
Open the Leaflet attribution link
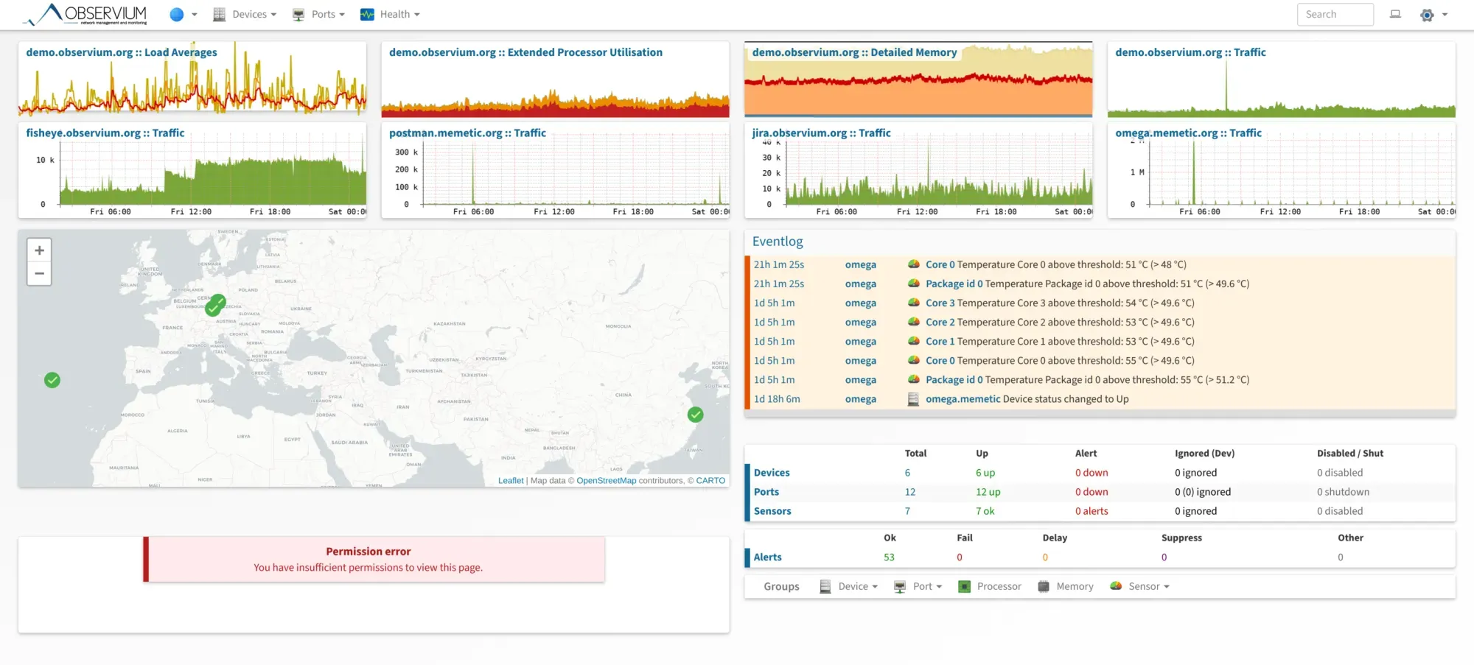(511, 481)
